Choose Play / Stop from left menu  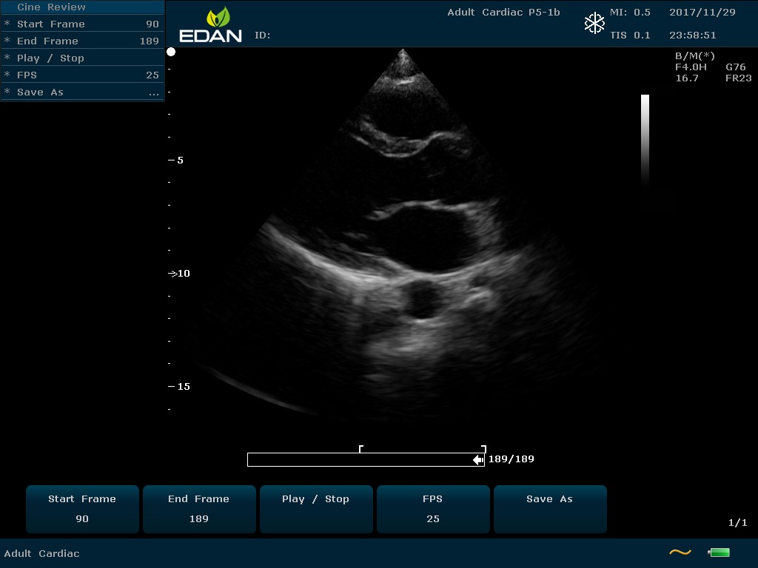(81, 58)
